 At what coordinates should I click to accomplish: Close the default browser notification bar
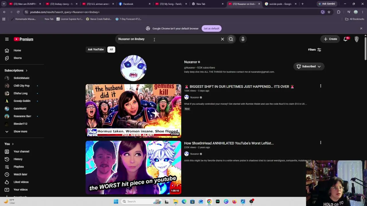click(361, 28)
